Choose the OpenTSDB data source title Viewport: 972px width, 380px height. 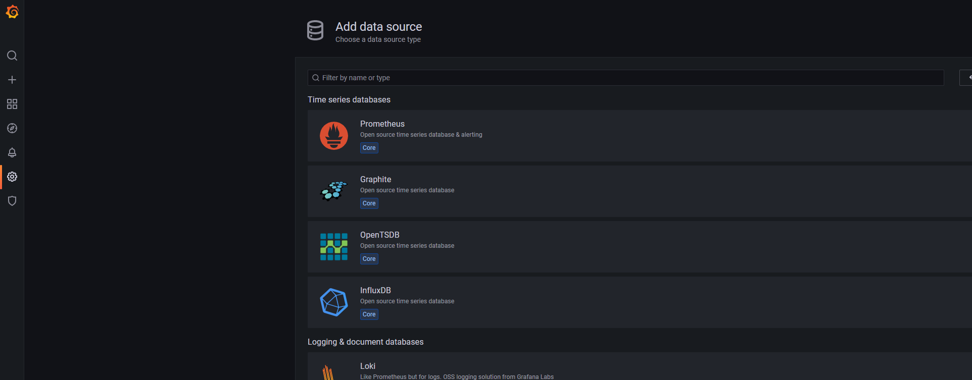point(379,235)
